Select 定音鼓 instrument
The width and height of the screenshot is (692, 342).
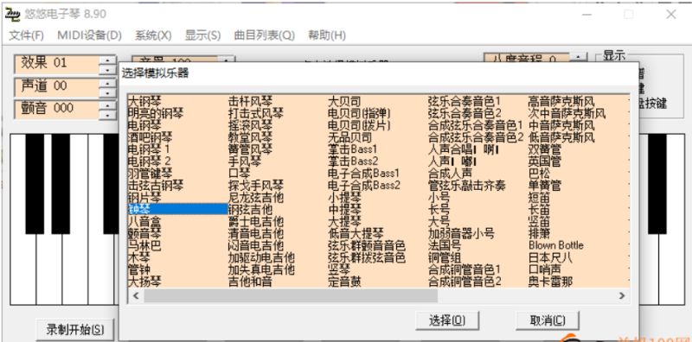coord(344,281)
